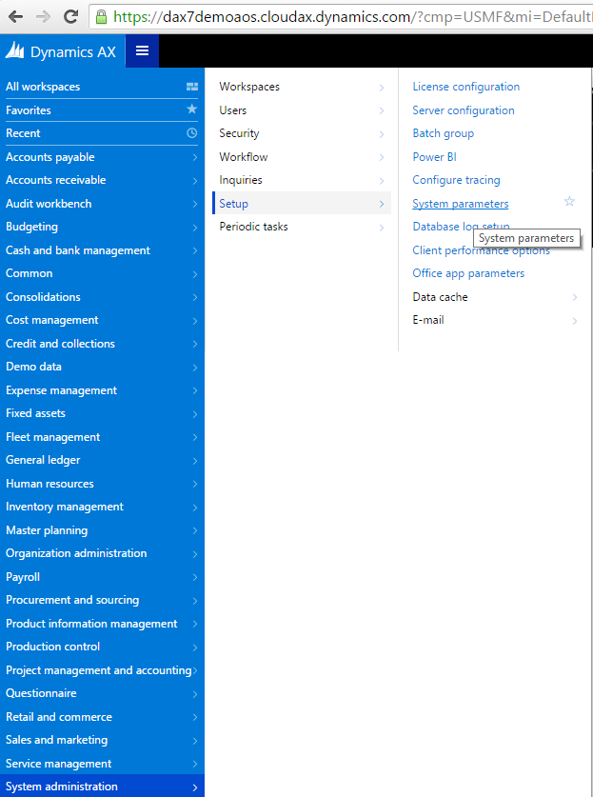Click the browser forward arrow
This screenshot has height=797, width=593.
pyautogui.click(x=41, y=15)
